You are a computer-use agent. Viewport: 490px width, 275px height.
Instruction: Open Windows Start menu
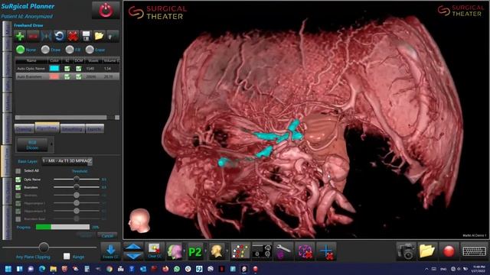[8, 269]
